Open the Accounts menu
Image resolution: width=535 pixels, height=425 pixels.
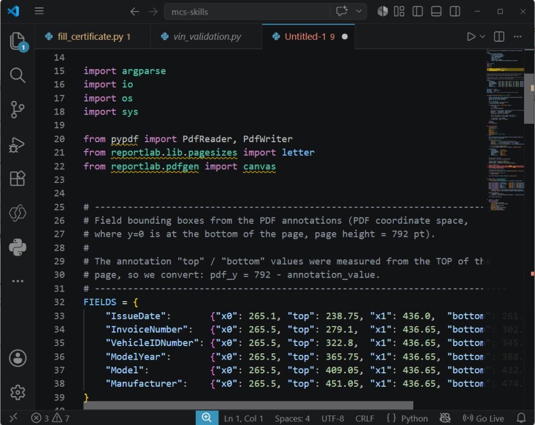[x=17, y=358]
